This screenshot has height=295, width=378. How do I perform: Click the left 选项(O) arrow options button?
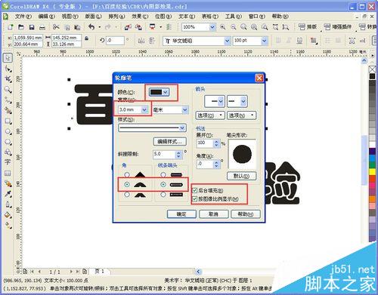(x=210, y=115)
